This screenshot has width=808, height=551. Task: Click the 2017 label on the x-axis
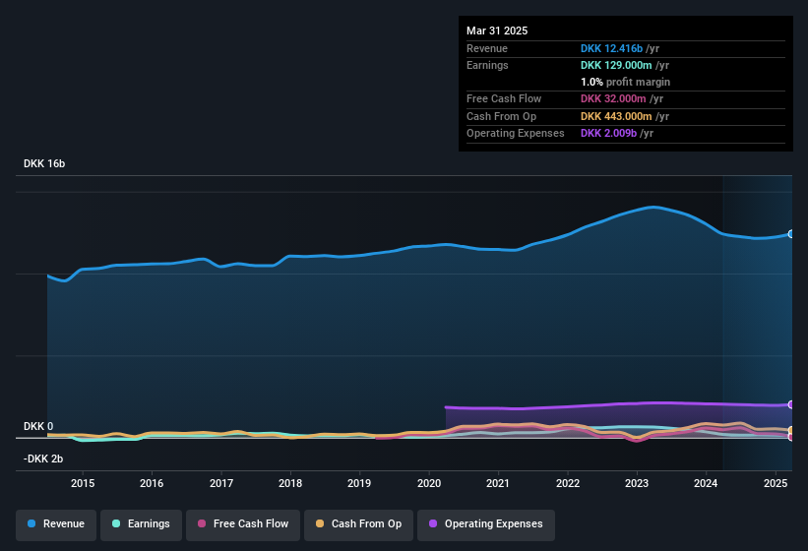pyautogui.click(x=221, y=483)
